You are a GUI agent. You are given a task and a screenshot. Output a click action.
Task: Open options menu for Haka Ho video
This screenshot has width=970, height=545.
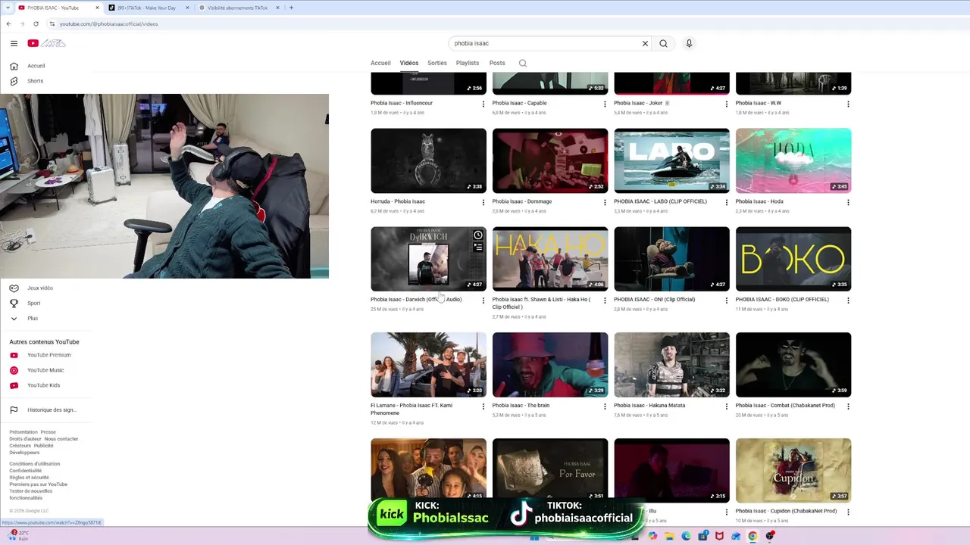coord(605,301)
